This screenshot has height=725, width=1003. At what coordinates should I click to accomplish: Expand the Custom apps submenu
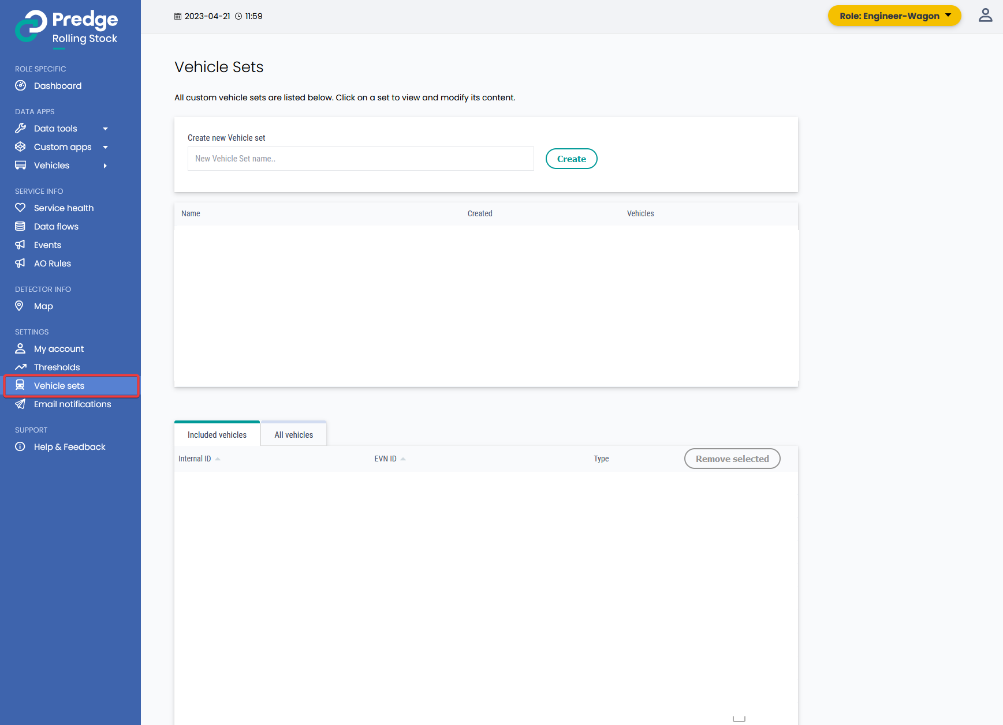pyautogui.click(x=105, y=147)
